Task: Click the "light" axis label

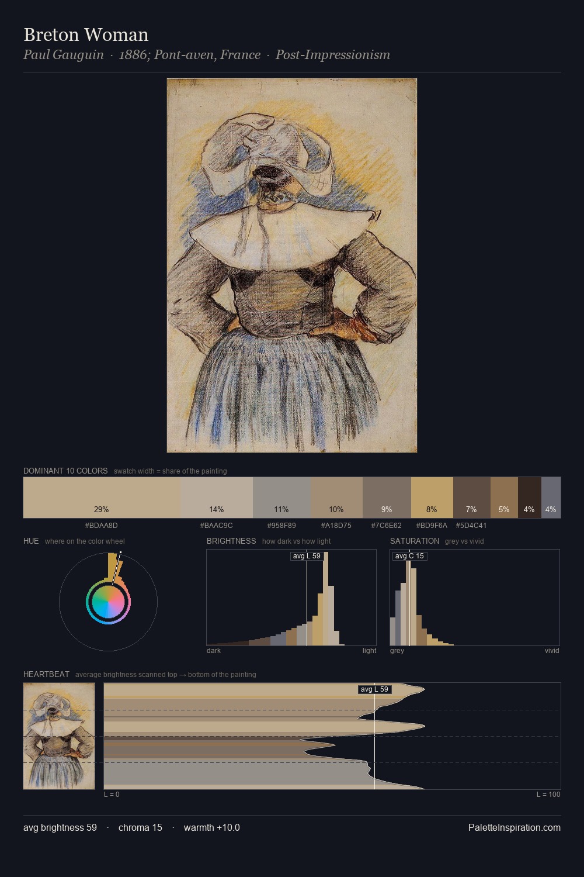Action: (x=369, y=650)
